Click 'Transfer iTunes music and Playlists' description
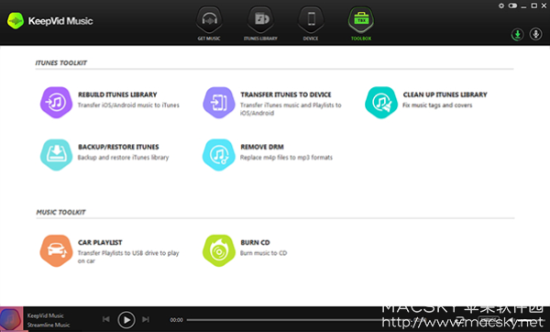Viewport: 550px width, 332px height. click(x=291, y=109)
